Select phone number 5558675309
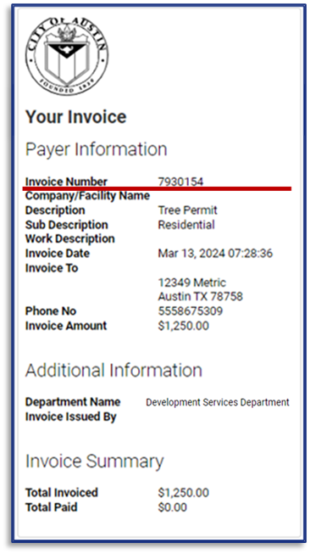Screen dimensions: 310x554 (191, 311)
